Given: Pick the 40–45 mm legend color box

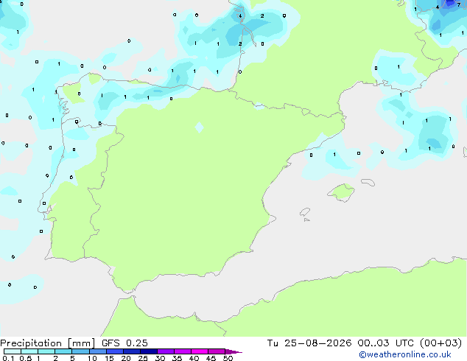Looking at the screenshot, I should [x=200, y=351].
